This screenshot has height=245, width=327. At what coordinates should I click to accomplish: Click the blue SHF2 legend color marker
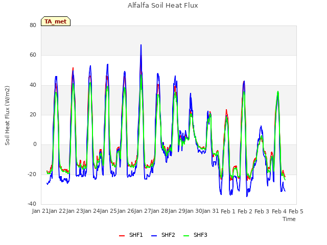[x=154, y=236]
